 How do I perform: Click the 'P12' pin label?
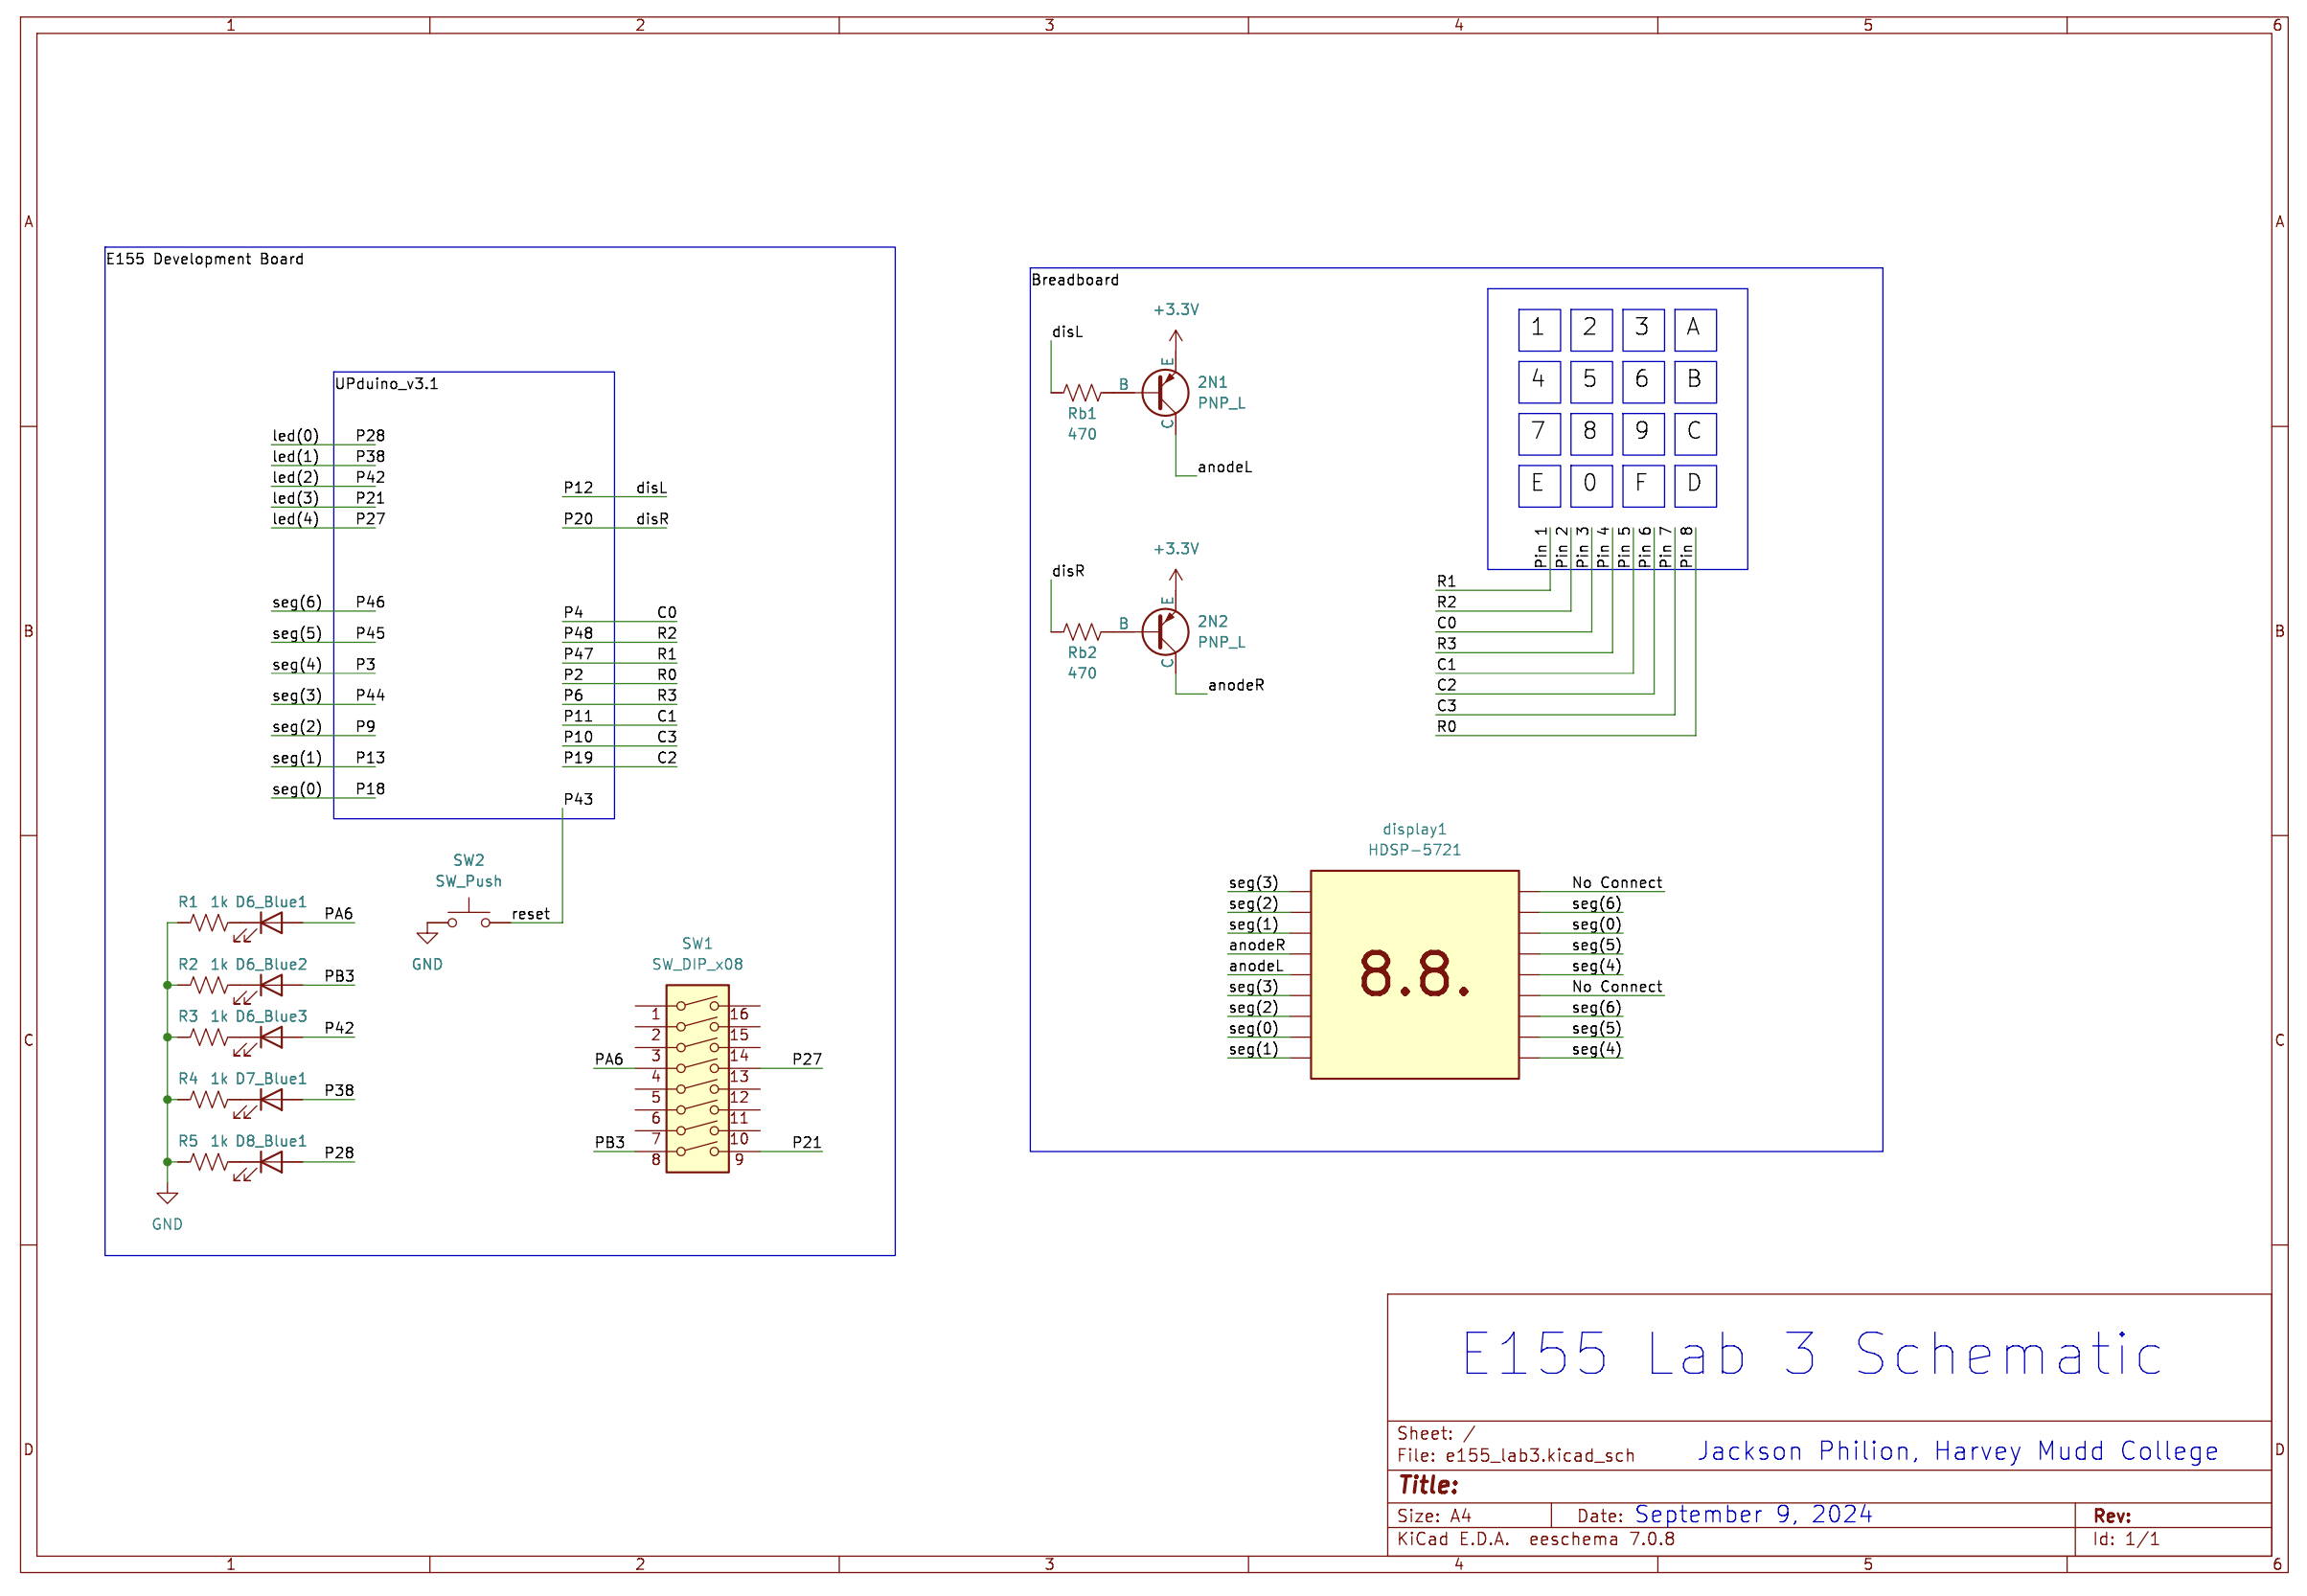(x=578, y=488)
